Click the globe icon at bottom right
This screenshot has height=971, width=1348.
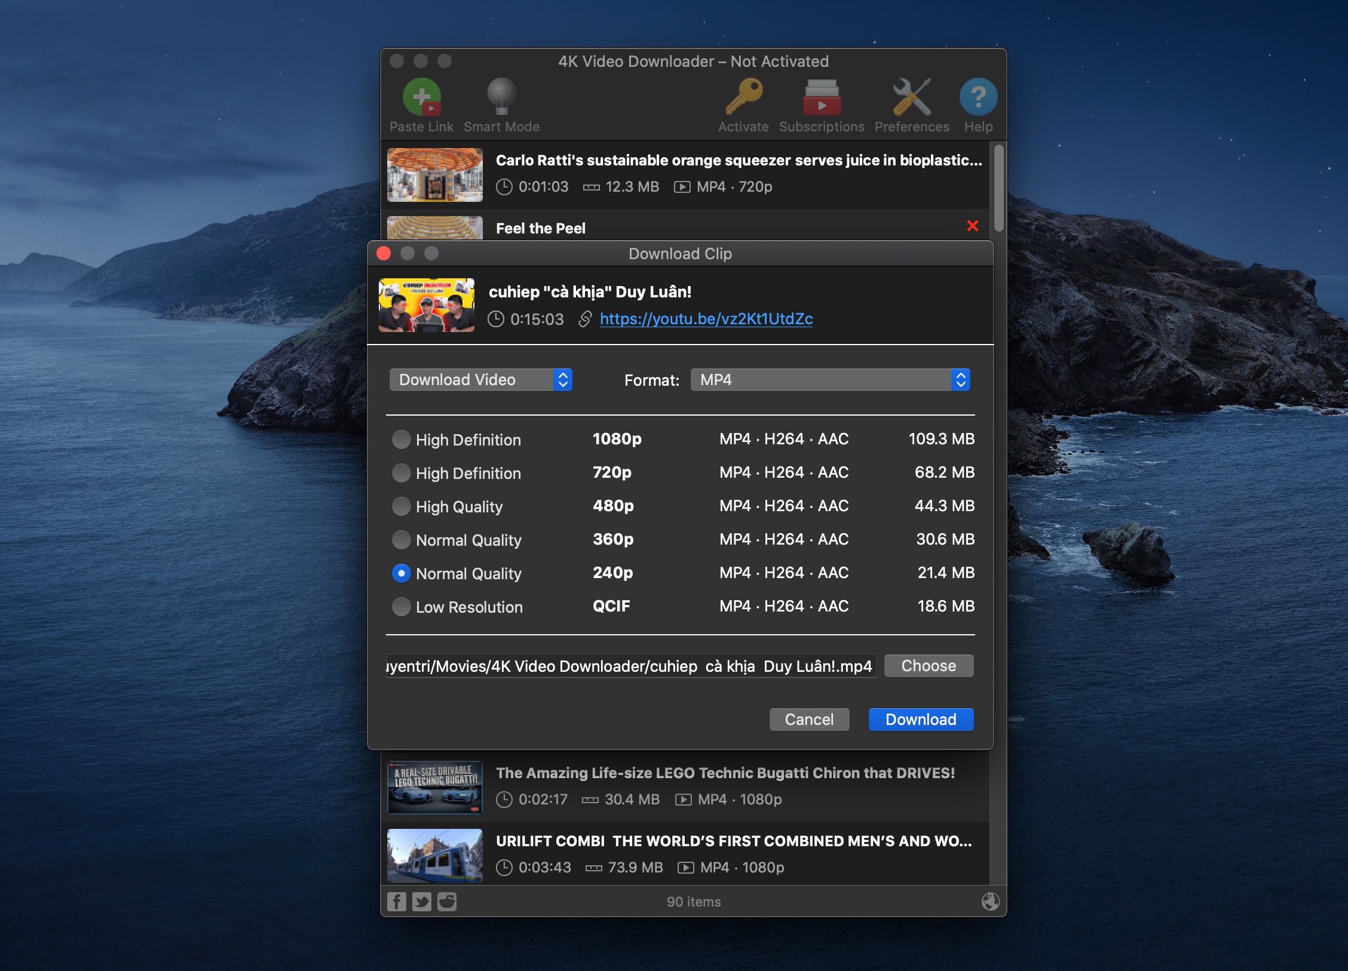pyautogui.click(x=990, y=901)
